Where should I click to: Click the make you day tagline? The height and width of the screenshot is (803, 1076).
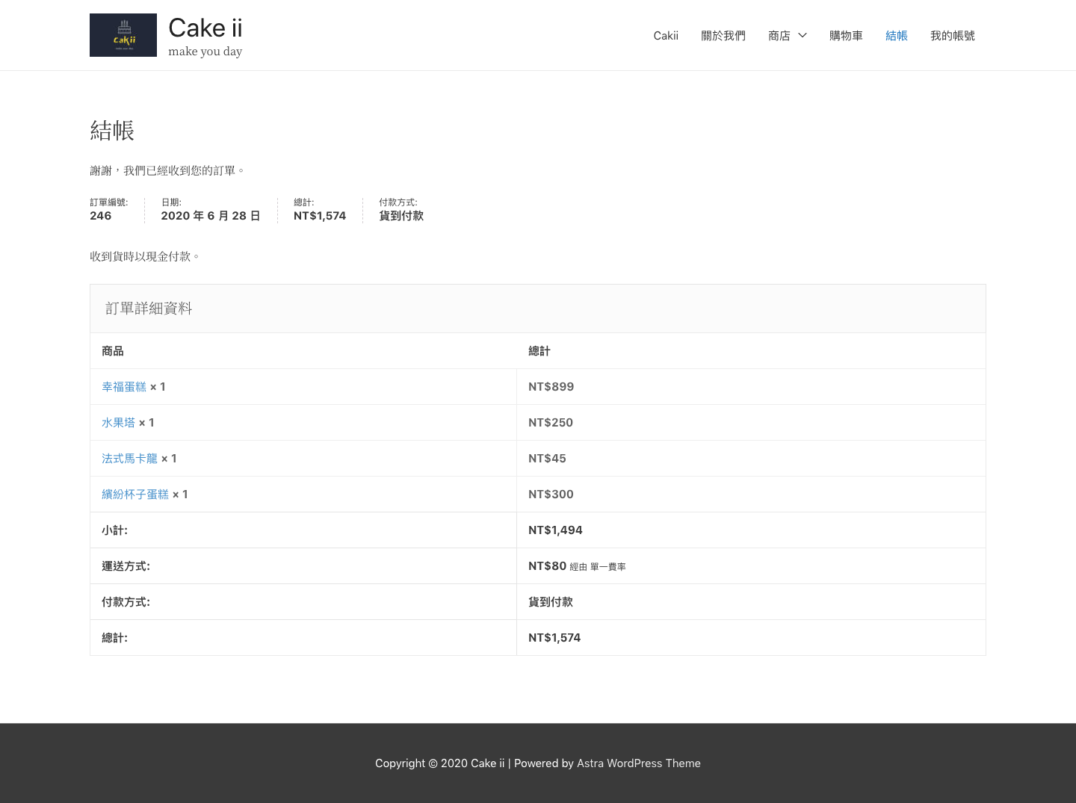205,52
